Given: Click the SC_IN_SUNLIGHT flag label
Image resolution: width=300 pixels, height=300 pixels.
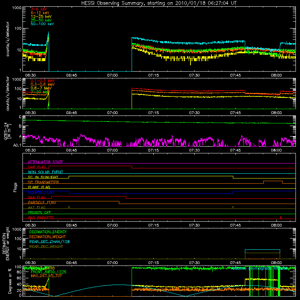Looking at the screenshot, I should (43, 177).
